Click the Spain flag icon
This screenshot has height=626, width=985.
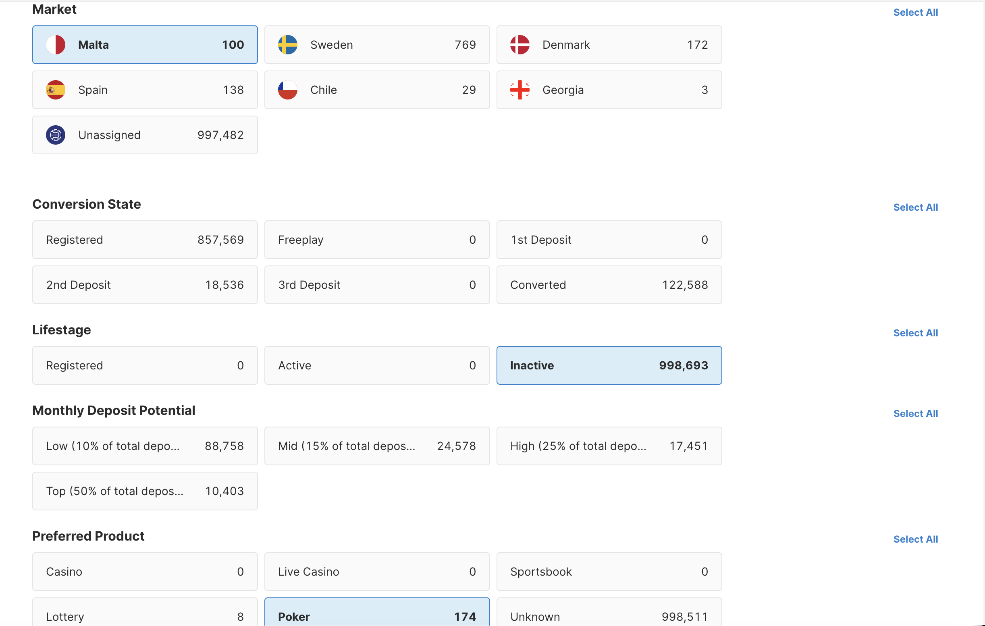[56, 90]
